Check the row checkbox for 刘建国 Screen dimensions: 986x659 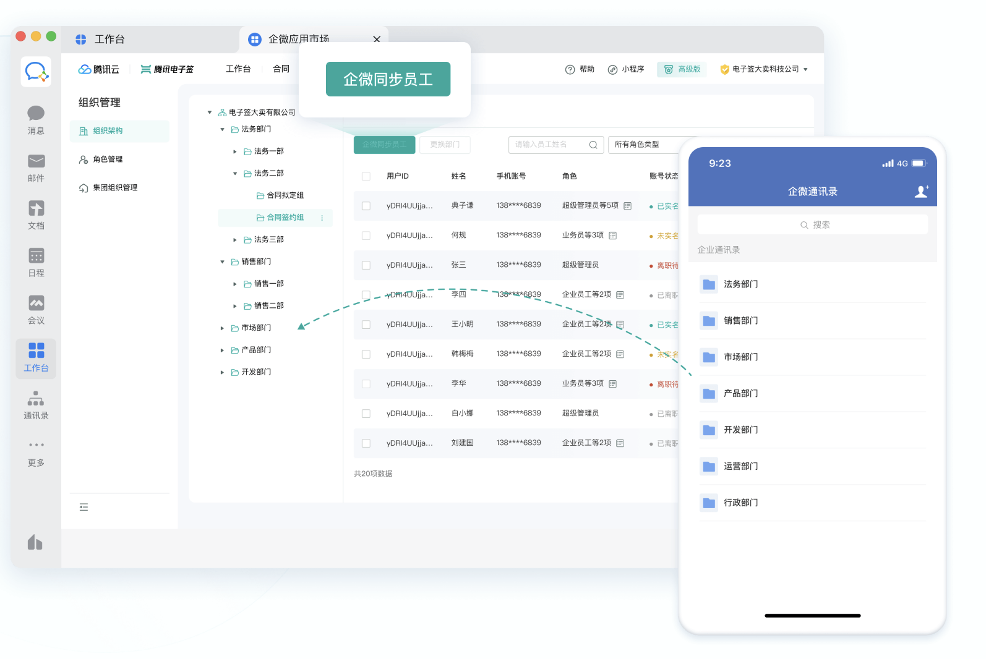pos(366,443)
